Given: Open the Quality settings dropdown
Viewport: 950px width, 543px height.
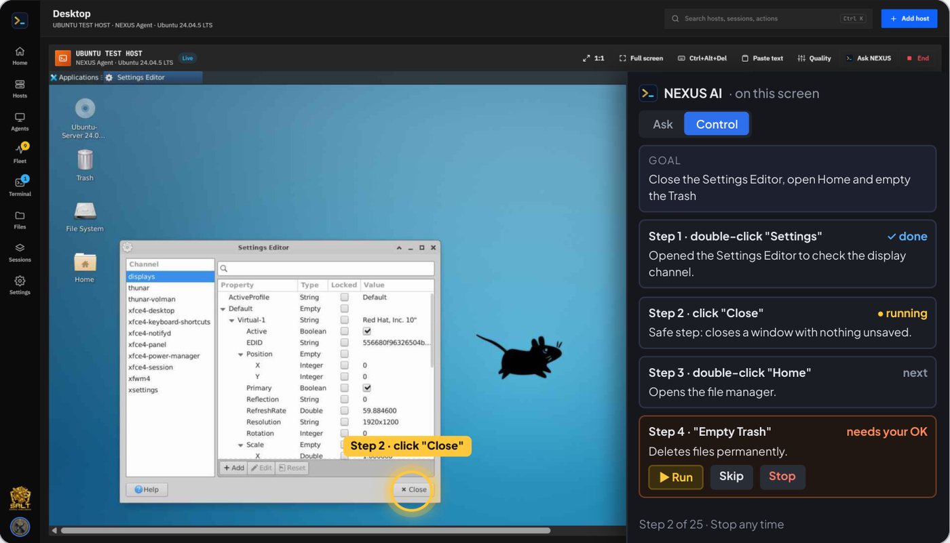Looking at the screenshot, I should click(x=814, y=58).
